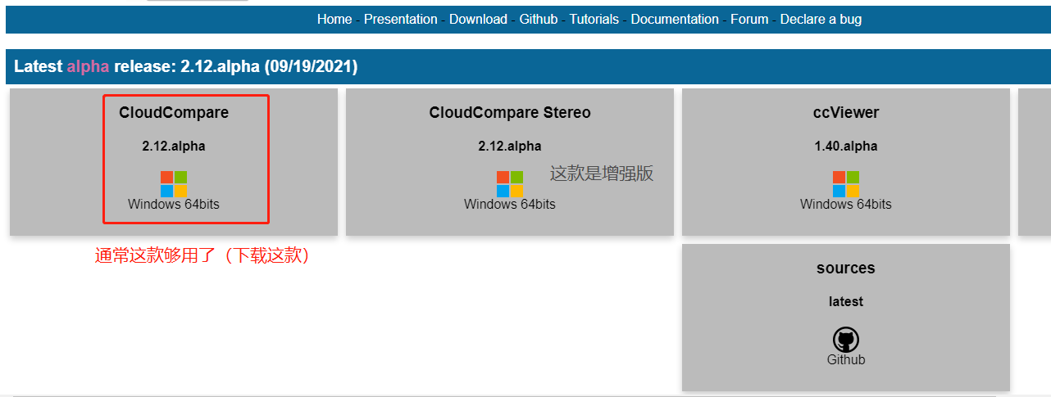The image size is (1051, 397).
Task: Click the Windows logo under CloudCompare 2.12.alpha
Action: 174,184
